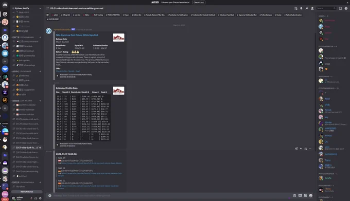Open the first ADMIN member avatar
This screenshot has height=201, width=350.
pyautogui.click(x=321, y=21)
